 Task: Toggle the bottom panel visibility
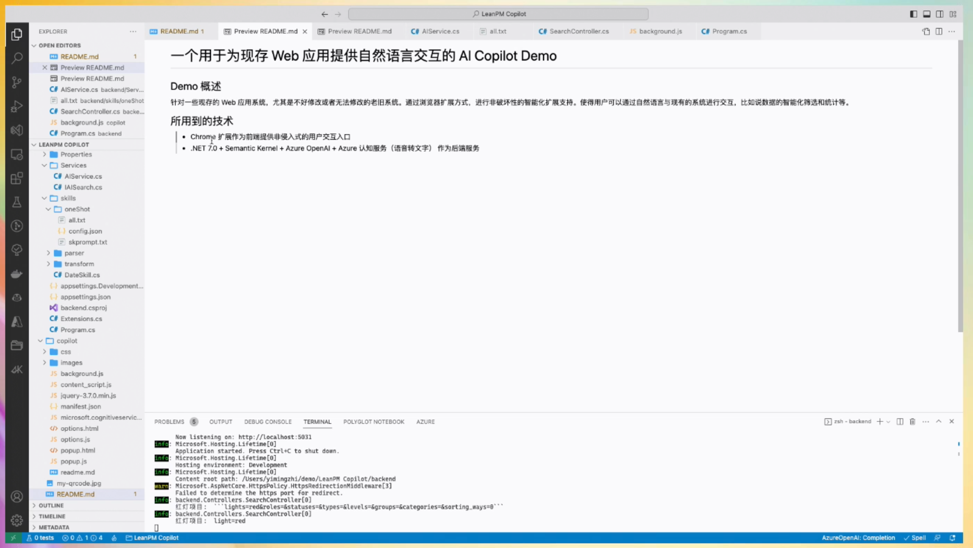[x=927, y=14]
